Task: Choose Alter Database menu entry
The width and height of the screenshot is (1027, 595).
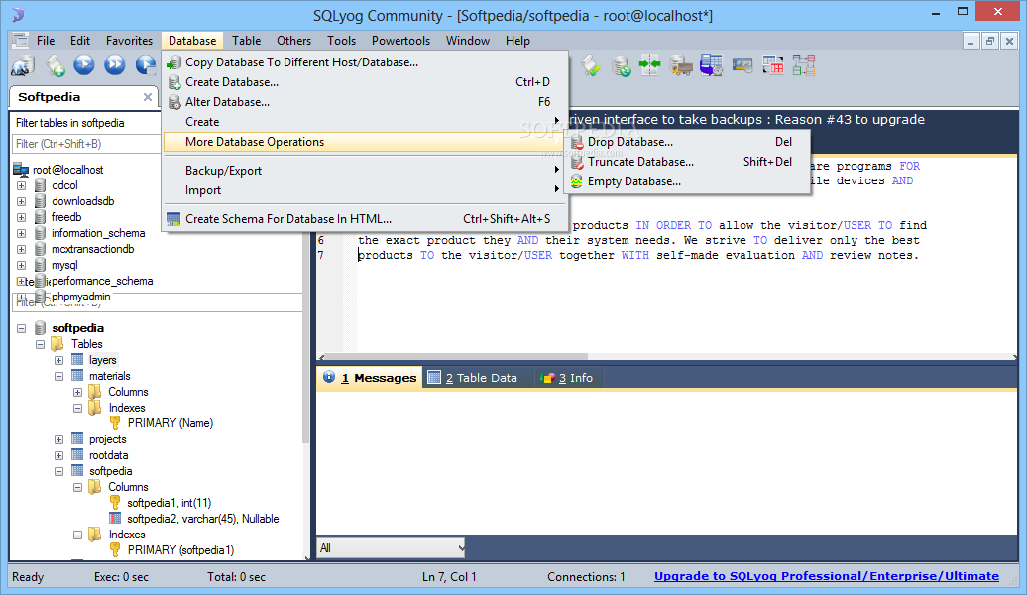Action: tap(364, 101)
